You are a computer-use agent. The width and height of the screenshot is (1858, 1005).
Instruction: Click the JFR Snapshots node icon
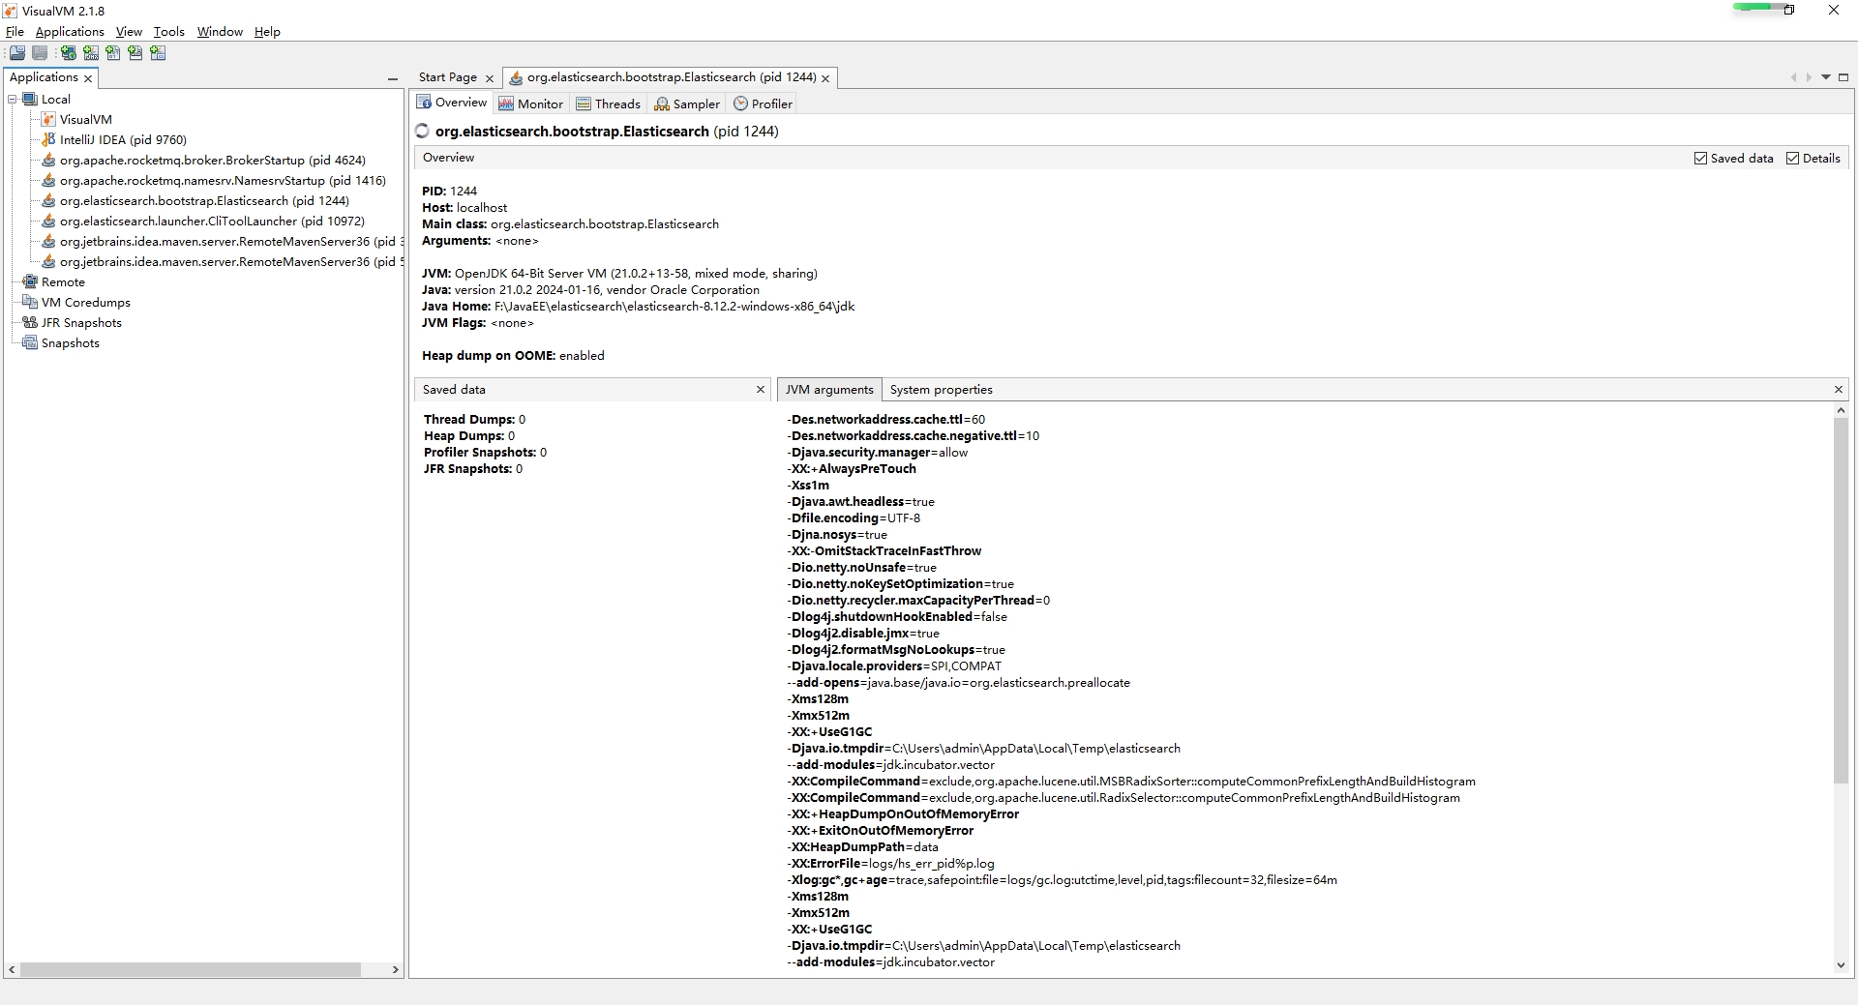pos(30,322)
